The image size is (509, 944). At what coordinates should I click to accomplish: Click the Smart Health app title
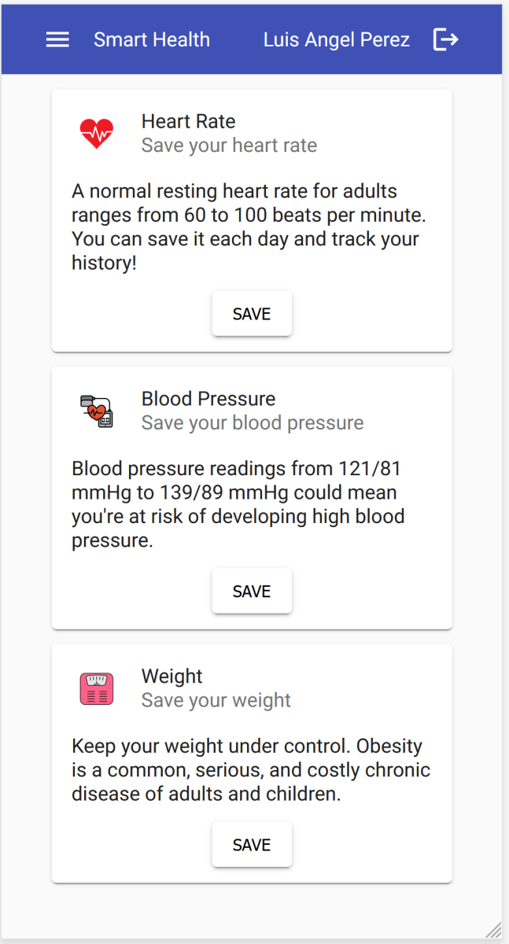tap(152, 40)
